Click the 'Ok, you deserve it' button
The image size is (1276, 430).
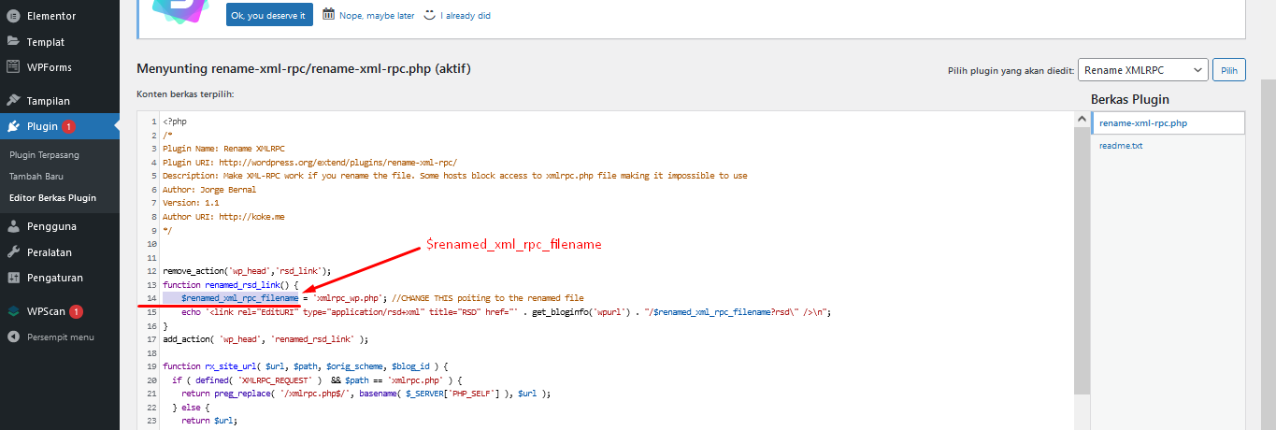click(x=269, y=15)
